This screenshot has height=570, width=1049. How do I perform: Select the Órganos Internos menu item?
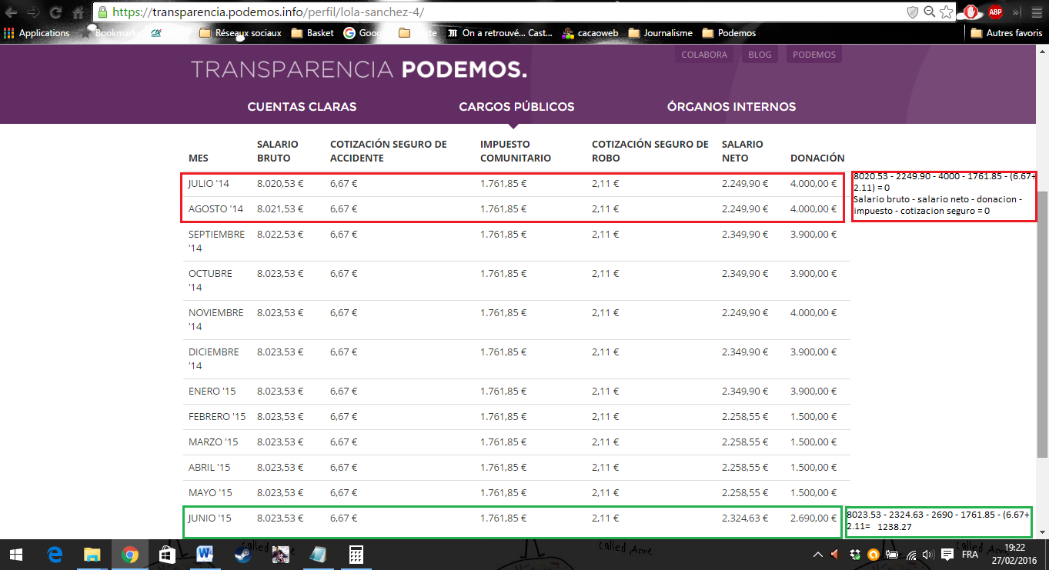click(x=731, y=107)
